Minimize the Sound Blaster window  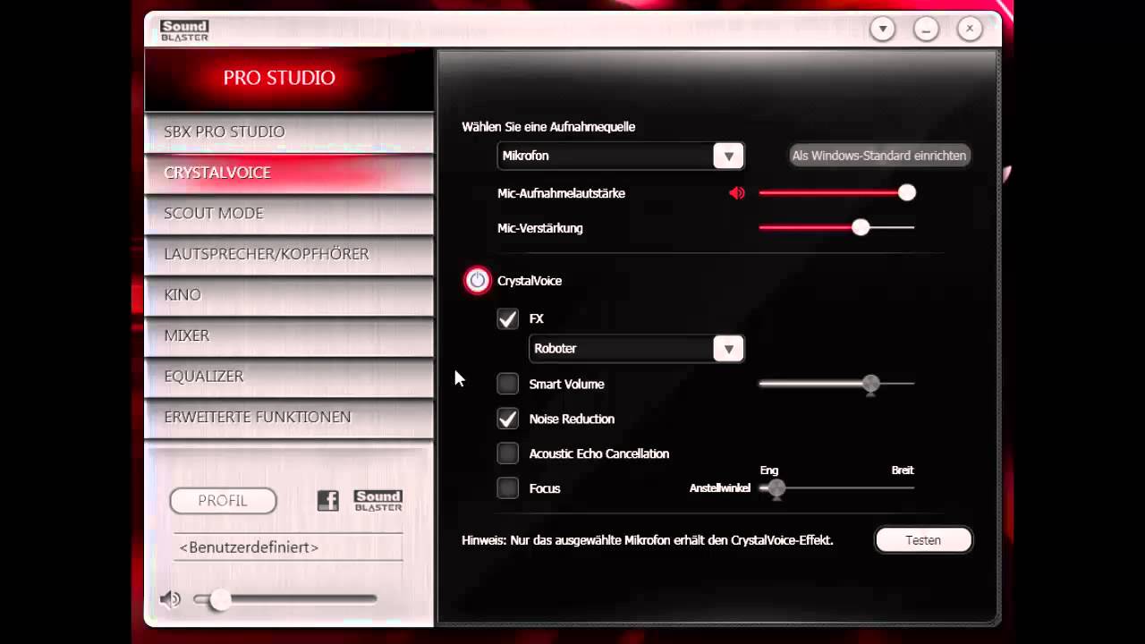pos(926,30)
